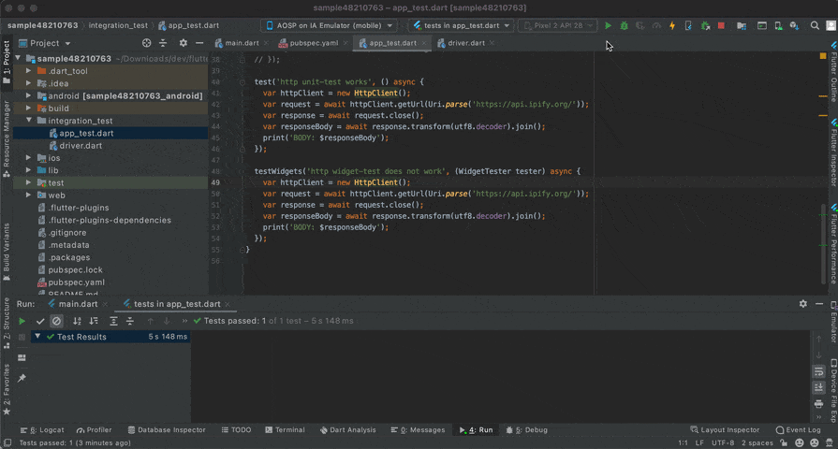Open search everywhere magnifier icon
Image resolution: width=838 pixels, height=449 pixels.
[x=815, y=25]
